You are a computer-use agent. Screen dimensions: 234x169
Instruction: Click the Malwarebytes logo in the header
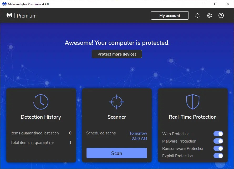click(x=9, y=15)
